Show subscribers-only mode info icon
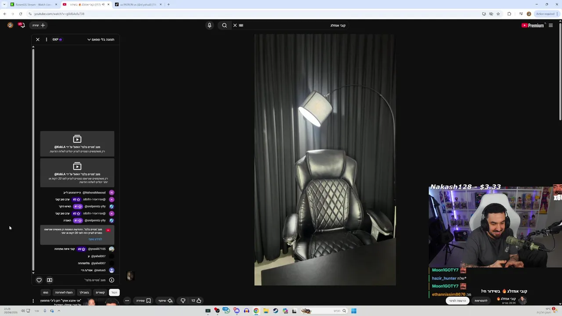Screen dimensions: 562x316 tap(112, 280)
